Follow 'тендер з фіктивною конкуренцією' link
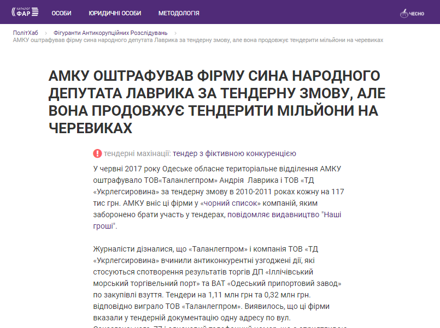This screenshot has width=440, height=328. click(234, 153)
